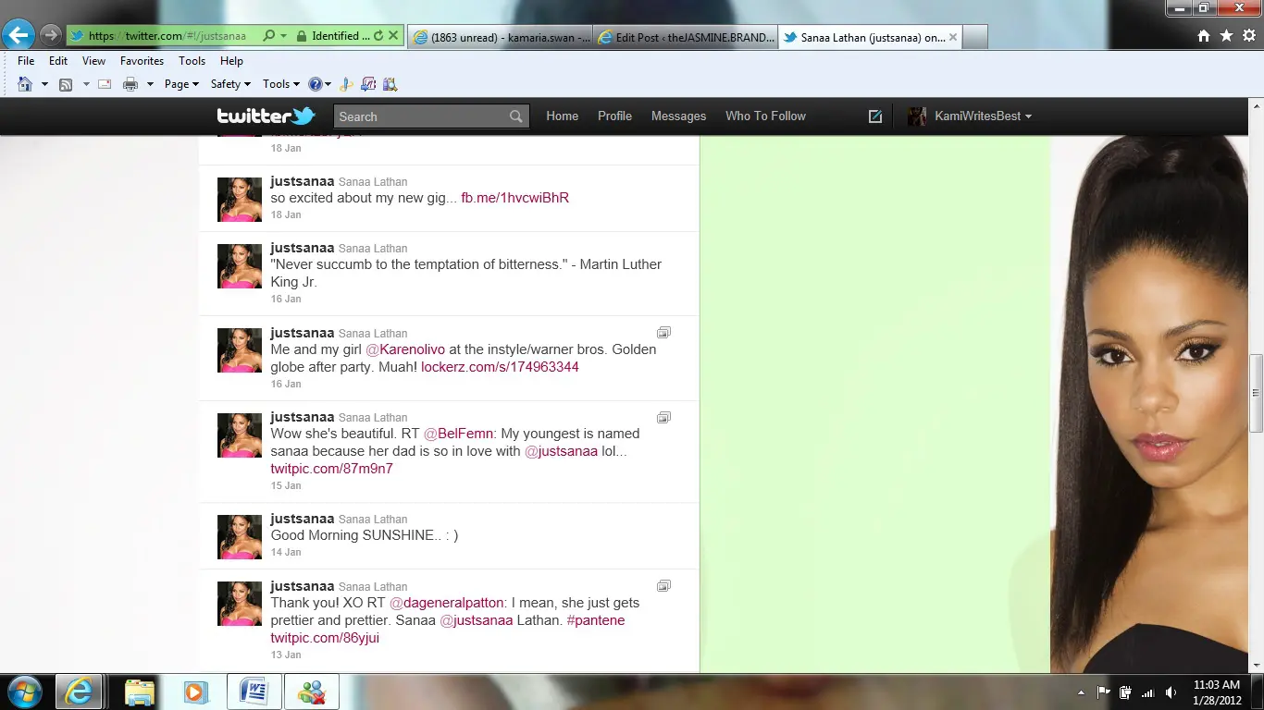The image size is (1264, 710).
Task: Click the RSS feeds icon
Action: click(66, 84)
